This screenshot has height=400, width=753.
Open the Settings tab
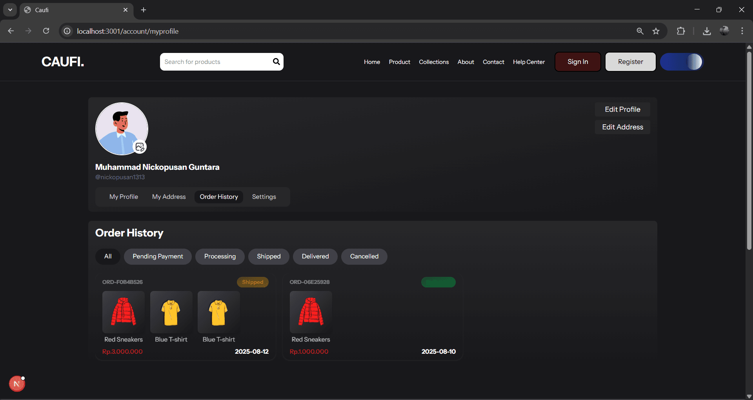(x=264, y=196)
